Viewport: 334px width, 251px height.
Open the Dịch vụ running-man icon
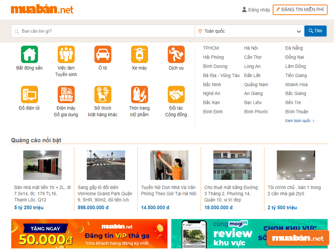click(x=176, y=54)
